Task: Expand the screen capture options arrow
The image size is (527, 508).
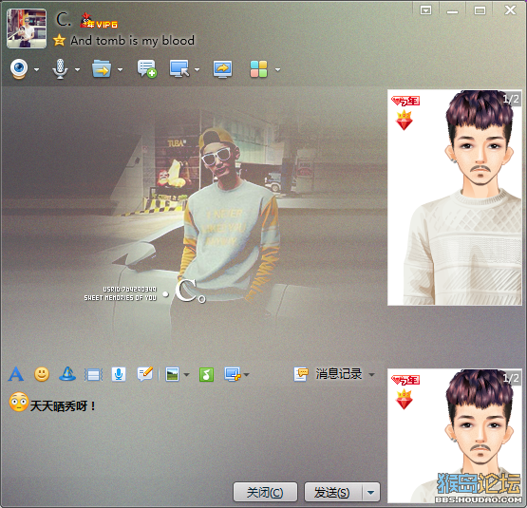Action: point(247,374)
